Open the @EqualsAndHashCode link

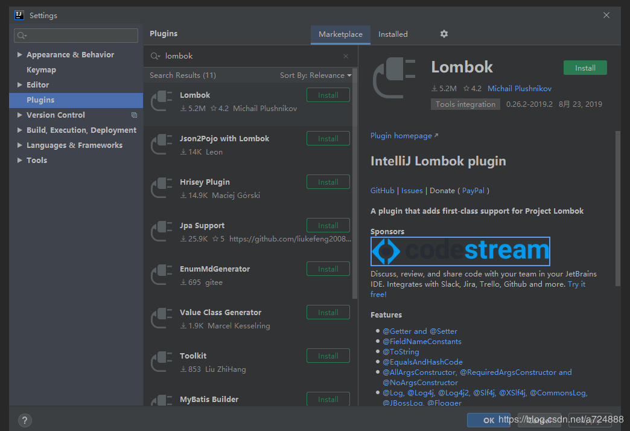point(422,362)
